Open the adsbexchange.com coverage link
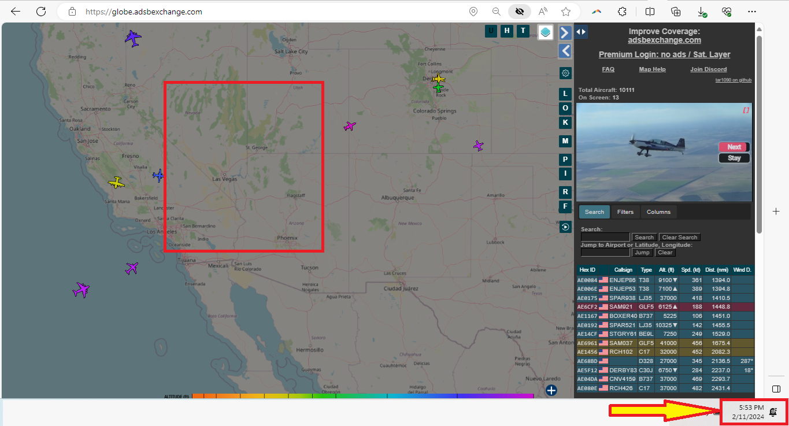 (x=665, y=40)
